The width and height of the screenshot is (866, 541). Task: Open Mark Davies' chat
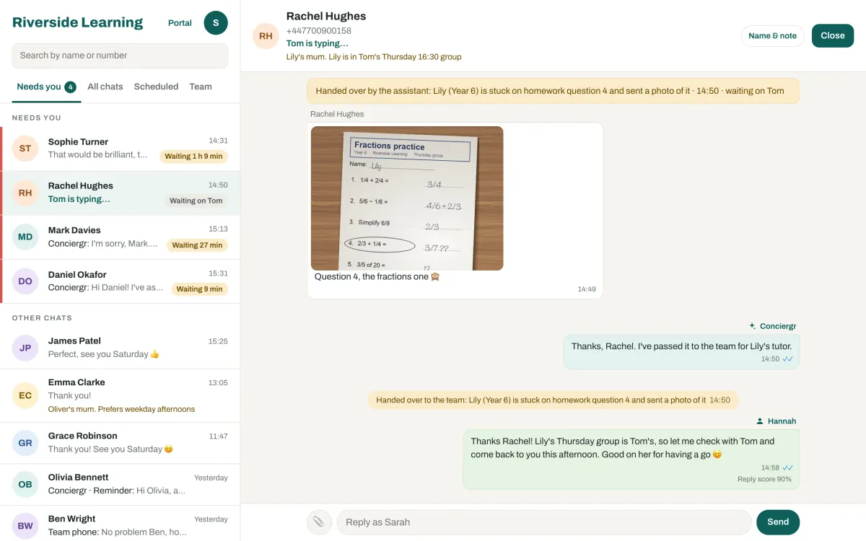tap(120, 237)
